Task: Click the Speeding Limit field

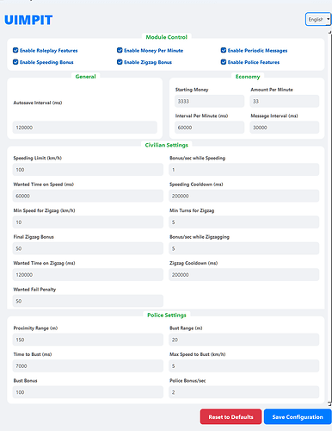Action: (x=88, y=170)
